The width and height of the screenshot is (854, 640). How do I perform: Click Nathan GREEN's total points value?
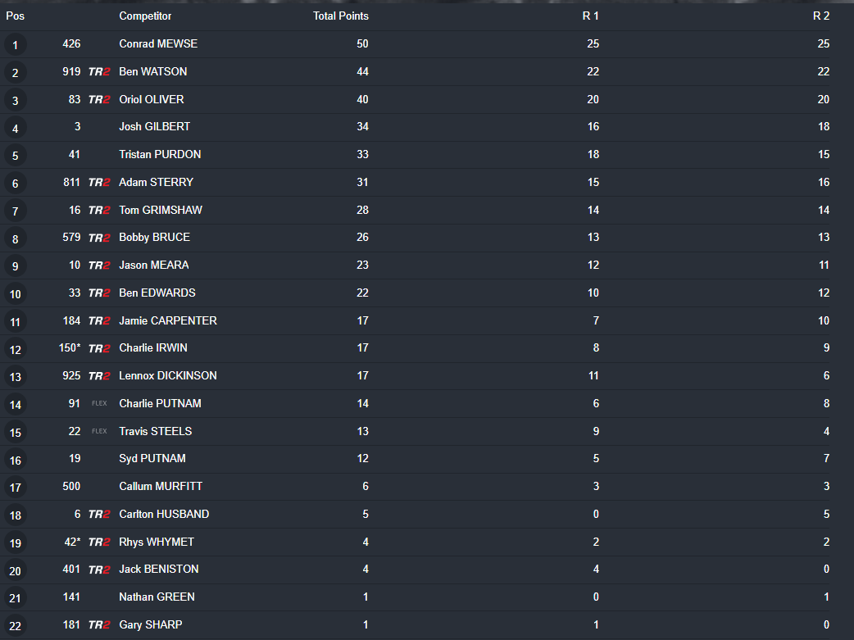(366, 597)
